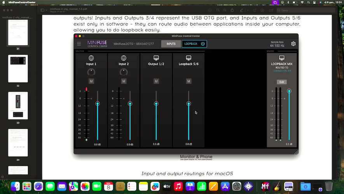This screenshot has width=344, height=194.
Task: Mute the Loopback 5/6 channel
Action: tap(189, 81)
